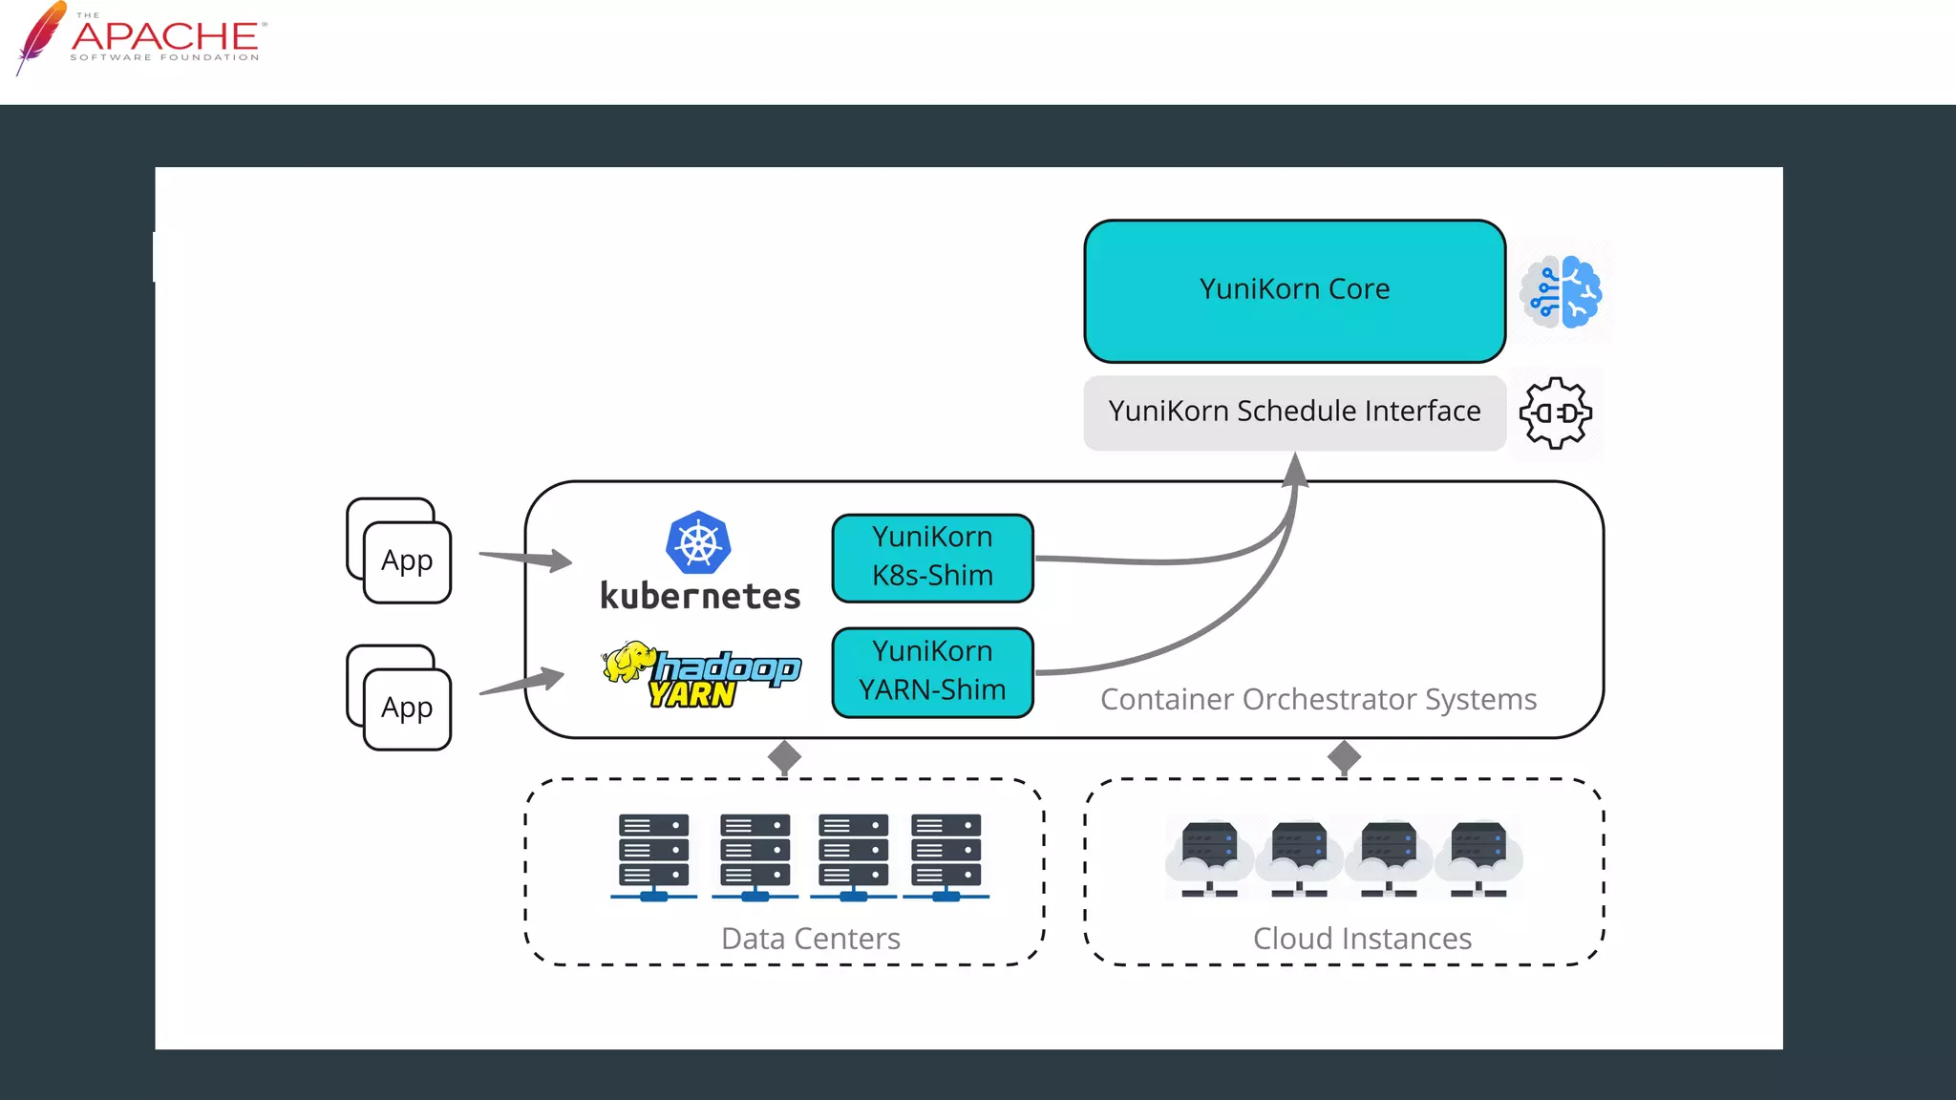
Task: Click the Apache Software Foundation logo
Action: click(x=140, y=38)
